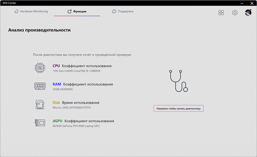Click the RAM module icon
The width and height of the screenshot is (257, 157).
40,86
